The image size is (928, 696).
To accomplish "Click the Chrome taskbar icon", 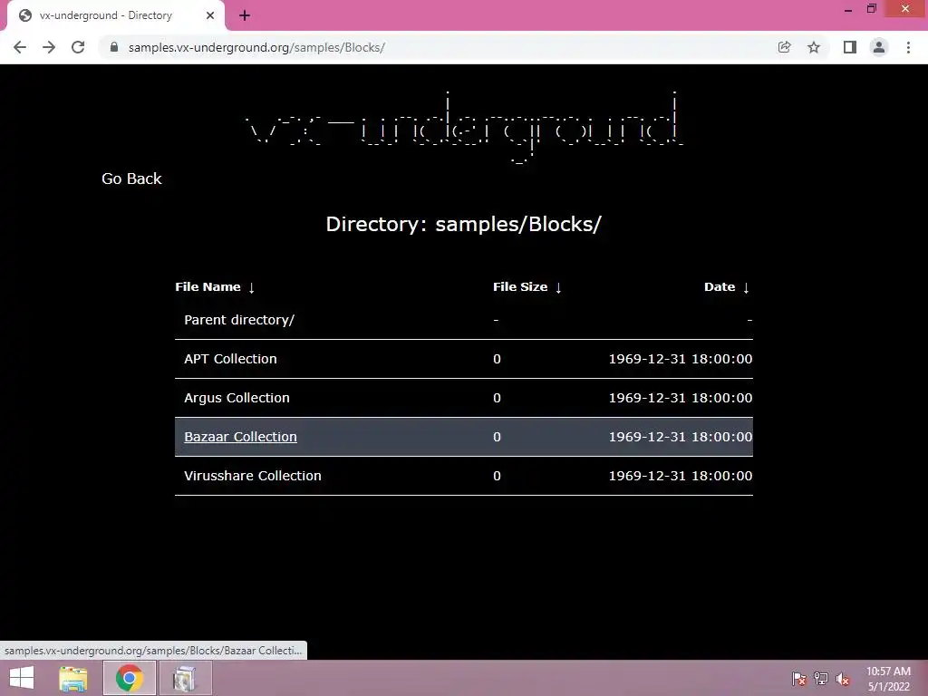I will click(x=129, y=678).
